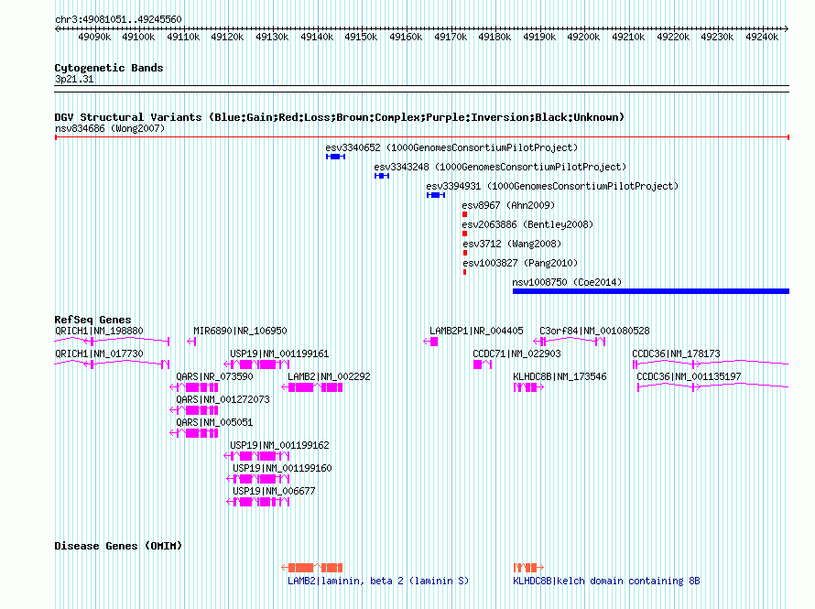The image size is (815, 609).
Task: Click the QARS NM_005051 gene glyph
Action: pos(194,433)
